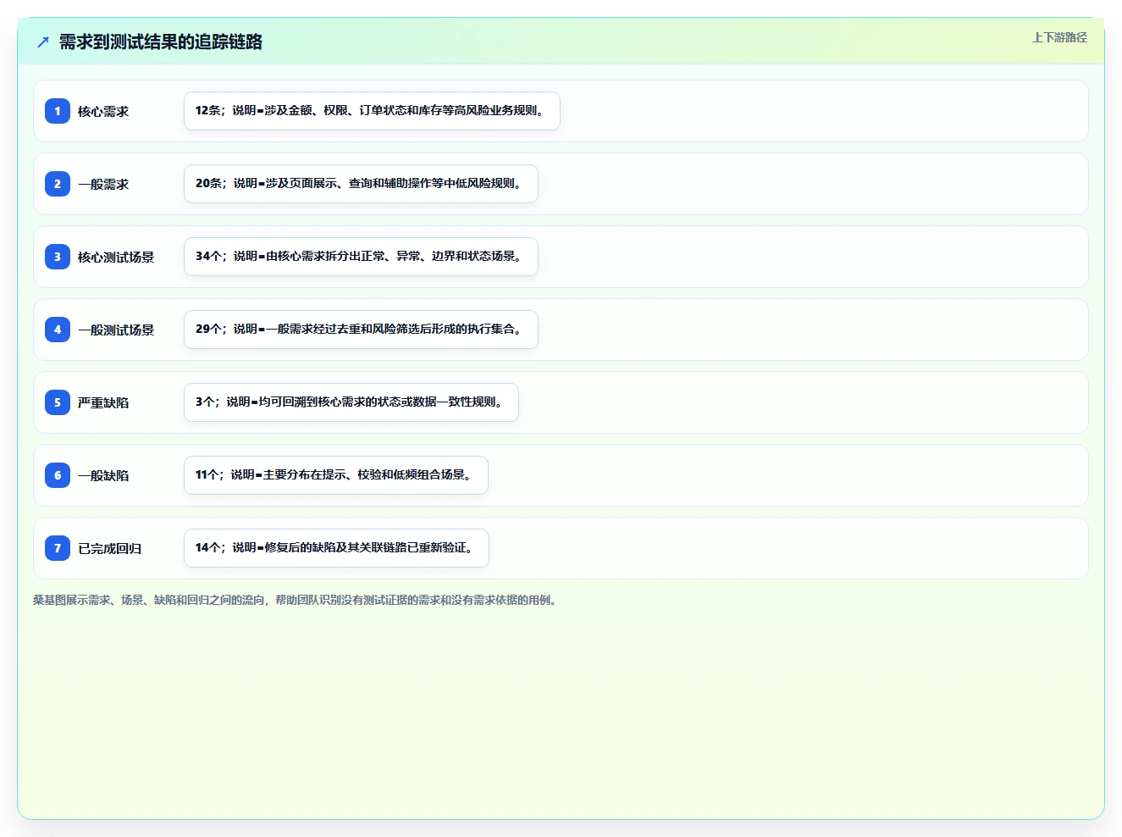Click the 3个 severe defects description box

351,402
